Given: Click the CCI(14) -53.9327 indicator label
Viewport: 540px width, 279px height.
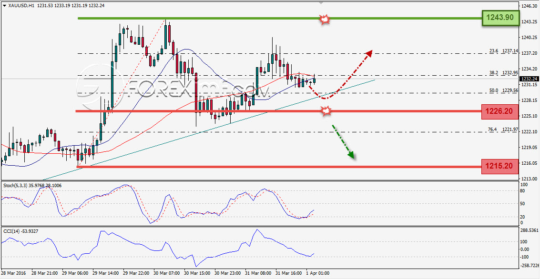Looking at the screenshot, I should point(20,231).
